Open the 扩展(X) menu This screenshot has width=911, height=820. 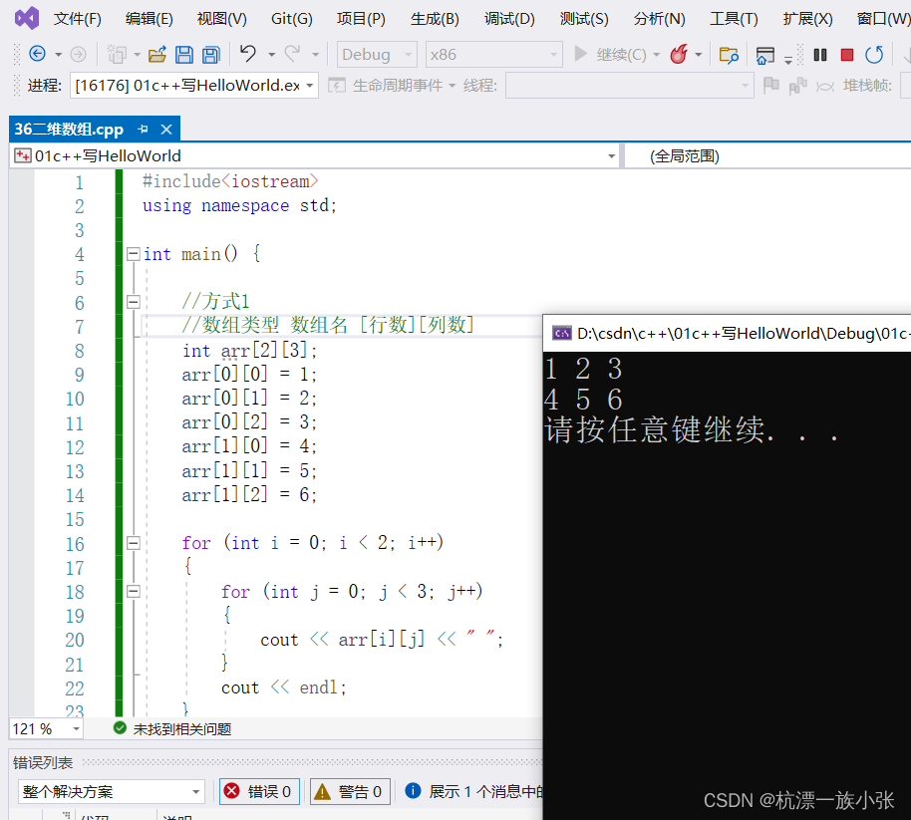coord(807,19)
